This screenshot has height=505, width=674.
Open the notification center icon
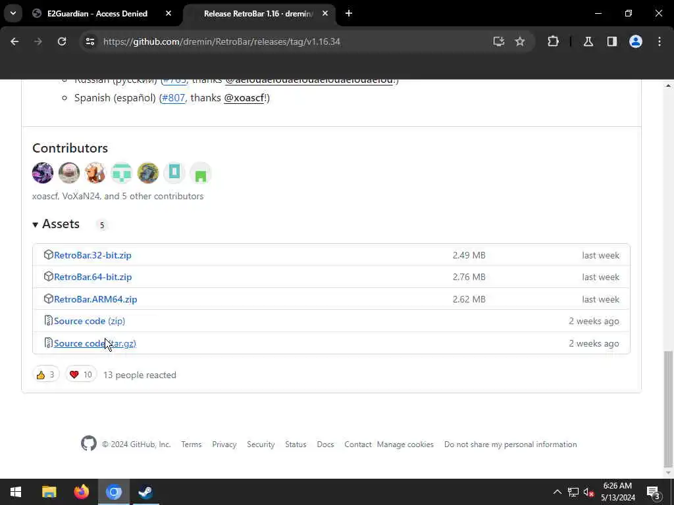coord(654,492)
